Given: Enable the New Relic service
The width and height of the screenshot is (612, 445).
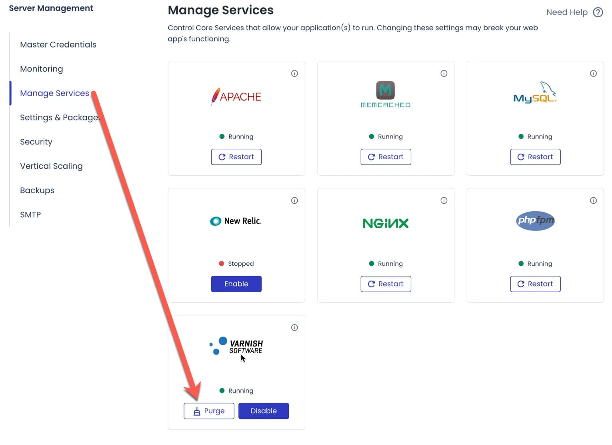Looking at the screenshot, I should click(236, 284).
